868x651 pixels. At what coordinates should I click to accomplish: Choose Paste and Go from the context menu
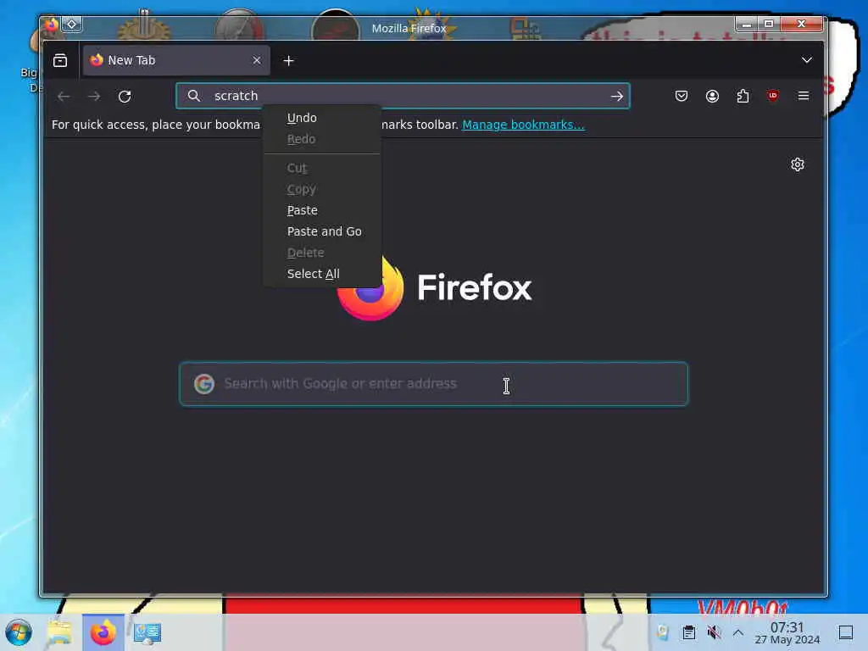tap(322, 231)
